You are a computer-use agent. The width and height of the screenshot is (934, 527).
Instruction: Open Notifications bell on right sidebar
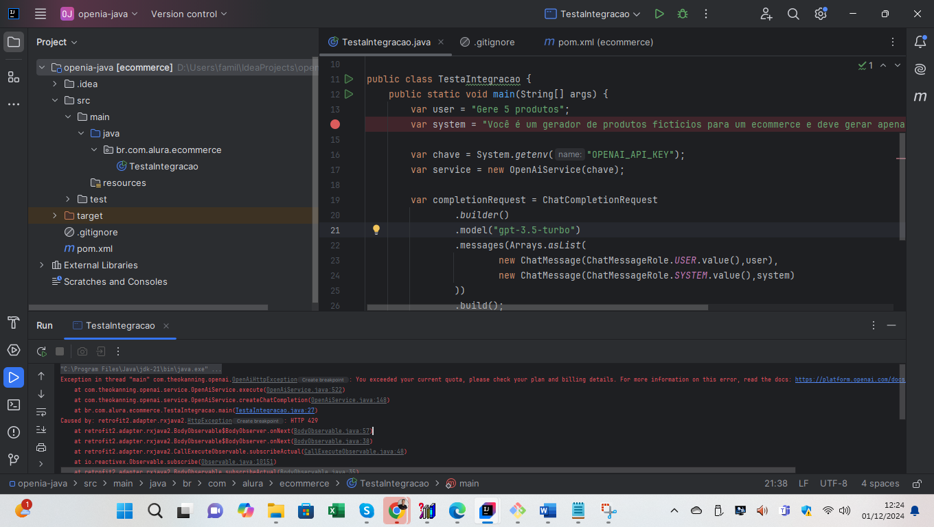[x=920, y=42]
